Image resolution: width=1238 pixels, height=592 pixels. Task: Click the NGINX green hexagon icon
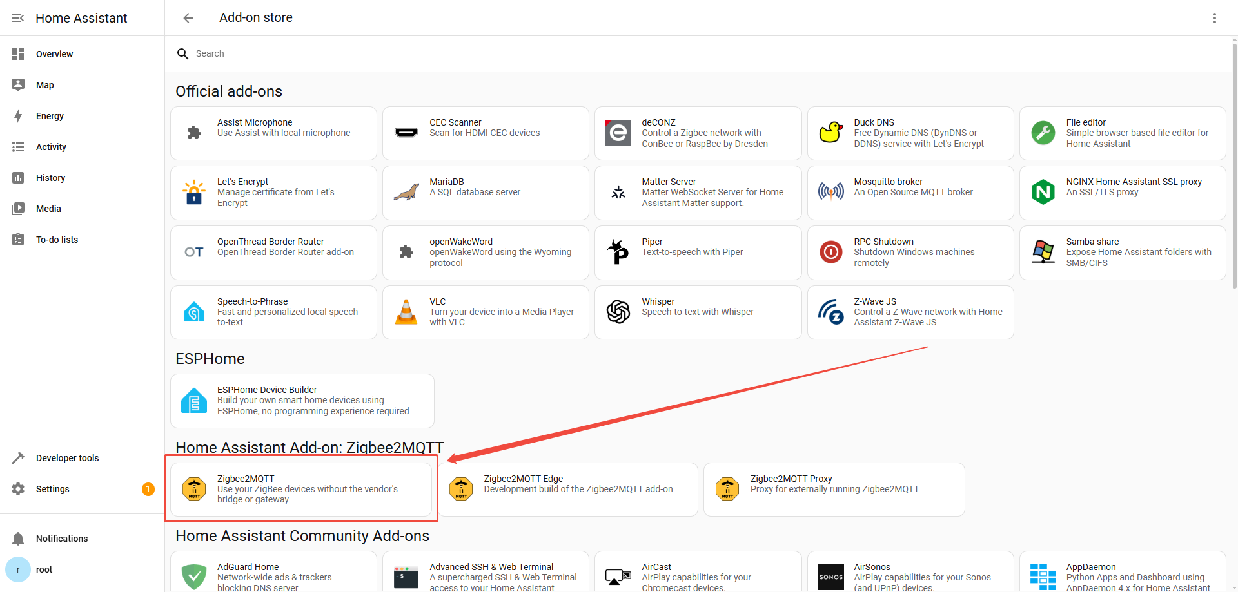point(1043,192)
